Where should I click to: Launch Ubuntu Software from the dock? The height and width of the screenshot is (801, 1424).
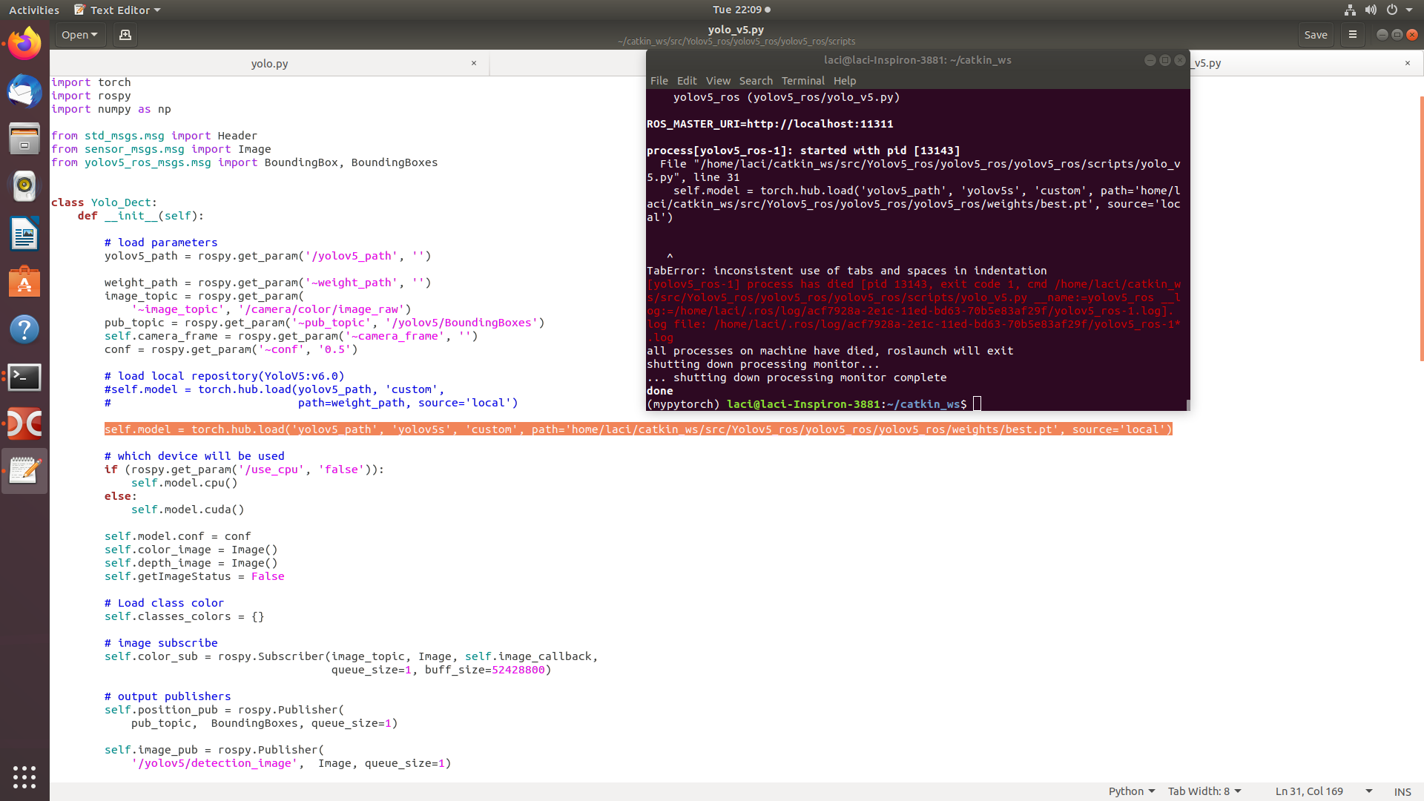(x=24, y=282)
